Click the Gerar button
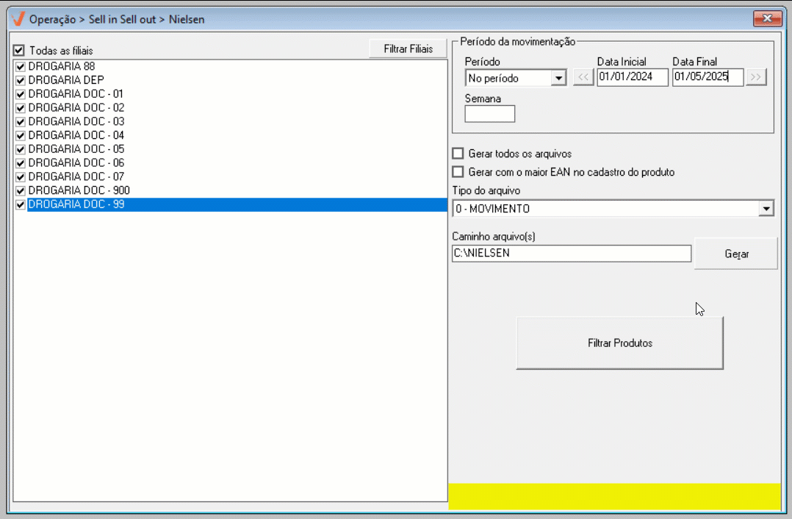Image resolution: width=792 pixels, height=519 pixels. [x=736, y=254]
